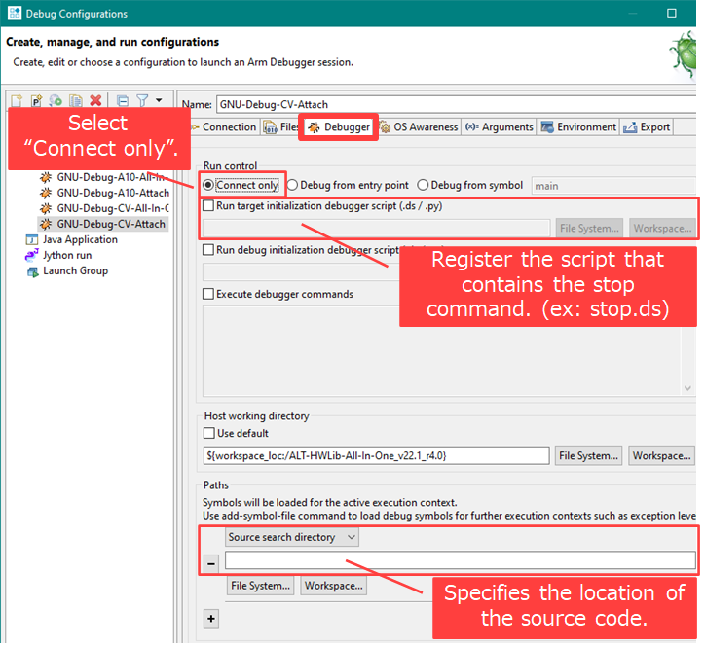
Task: Click into the source search path field
Action: tap(460, 560)
